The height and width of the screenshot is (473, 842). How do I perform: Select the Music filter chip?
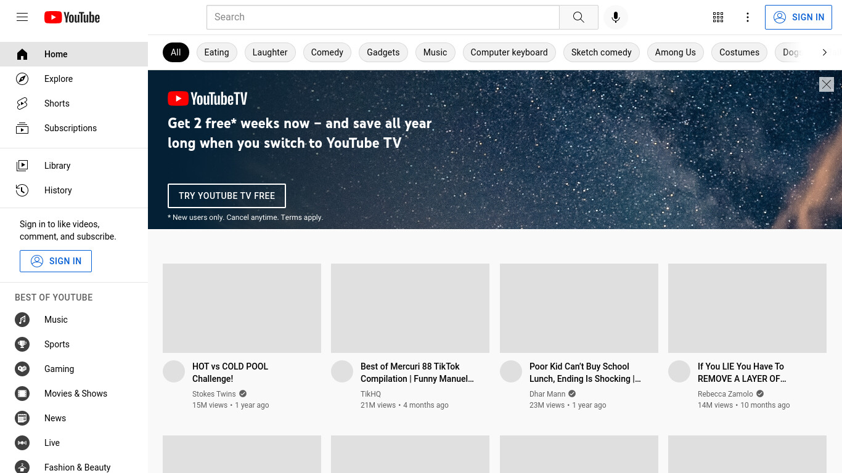(x=435, y=52)
